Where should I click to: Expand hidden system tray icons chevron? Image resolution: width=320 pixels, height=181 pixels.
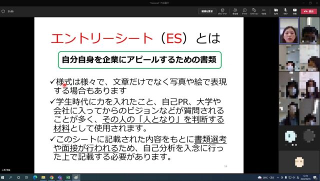click(x=277, y=177)
